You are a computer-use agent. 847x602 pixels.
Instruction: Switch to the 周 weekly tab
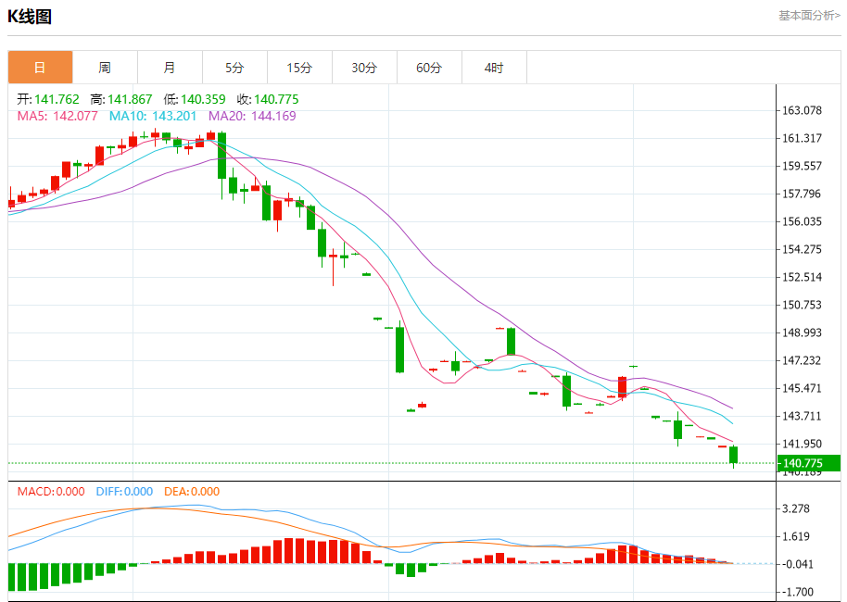pyautogui.click(x=105, y=68)
